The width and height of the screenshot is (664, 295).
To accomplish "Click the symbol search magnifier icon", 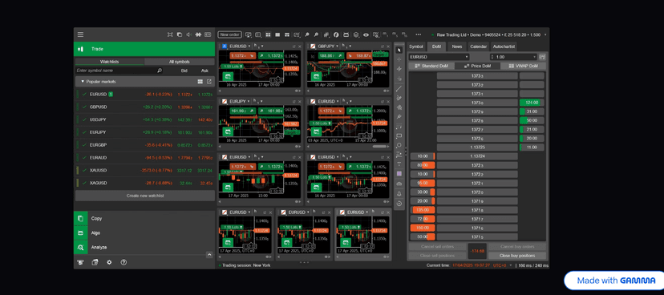I will coord(160,71).
